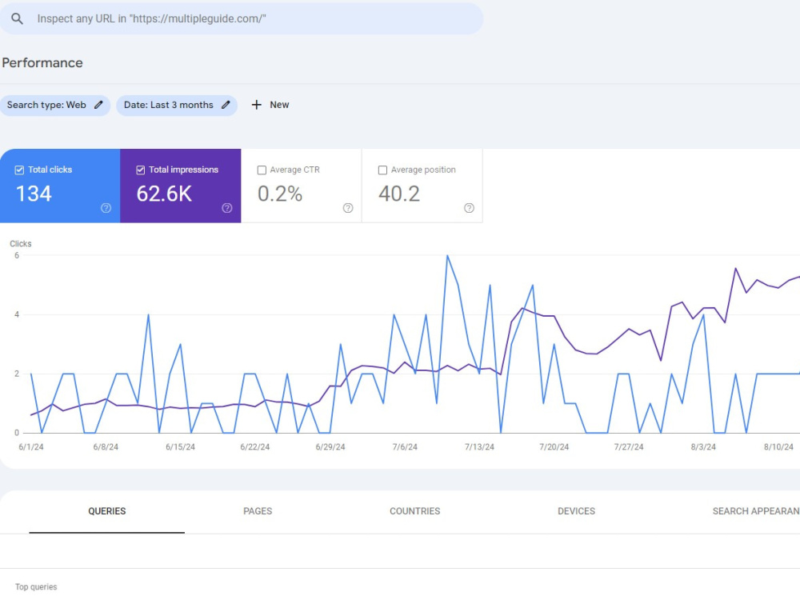Add a New filter
Screen dimensions: 800x600
[270, 105]
